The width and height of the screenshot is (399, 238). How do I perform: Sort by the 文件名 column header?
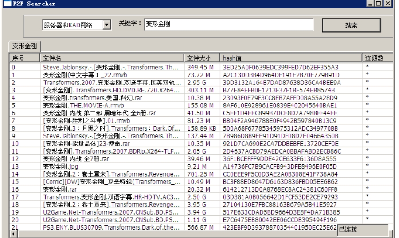(112, 58)
